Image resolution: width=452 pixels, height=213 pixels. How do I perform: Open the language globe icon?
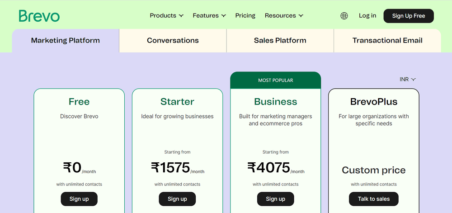tap(344, 16)
